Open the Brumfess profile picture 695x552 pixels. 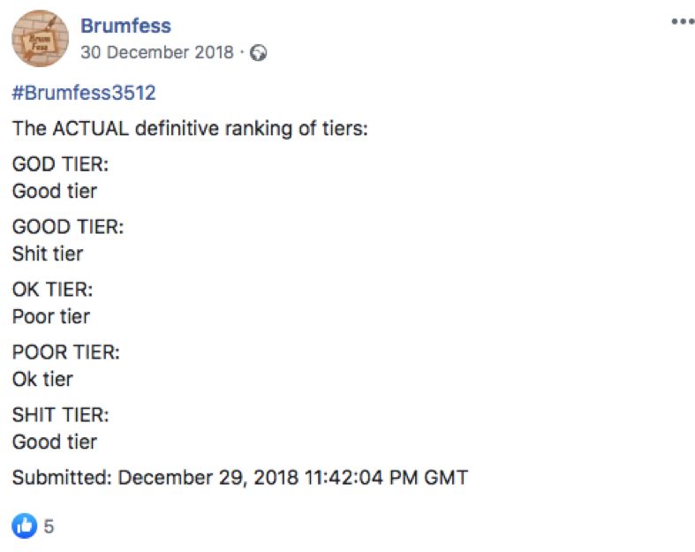click(x=40, y=39)
